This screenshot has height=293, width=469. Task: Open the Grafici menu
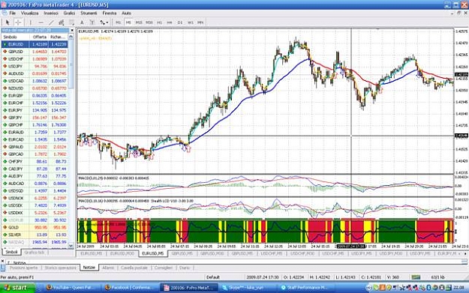pos(69,13)
